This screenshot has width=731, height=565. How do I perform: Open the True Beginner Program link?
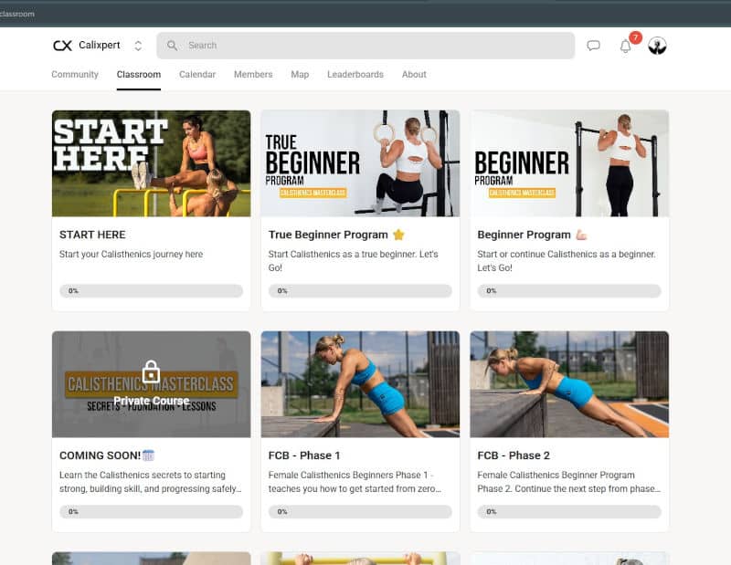point(328,234)
